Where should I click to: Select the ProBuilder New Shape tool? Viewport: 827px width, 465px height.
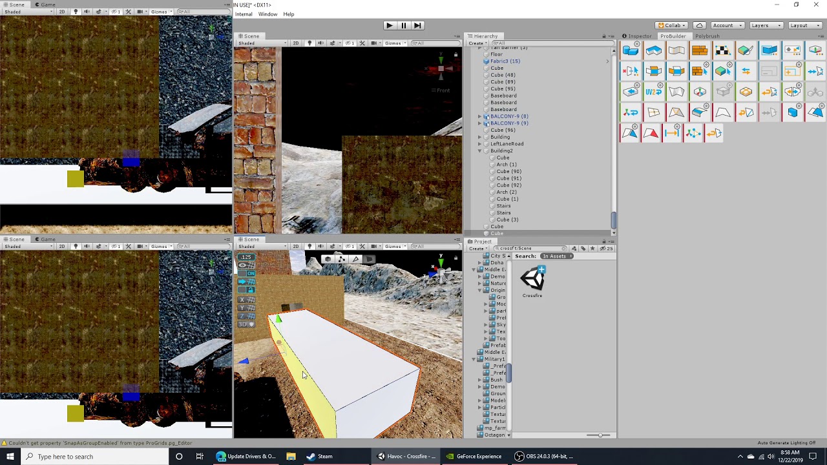point(631,50)
